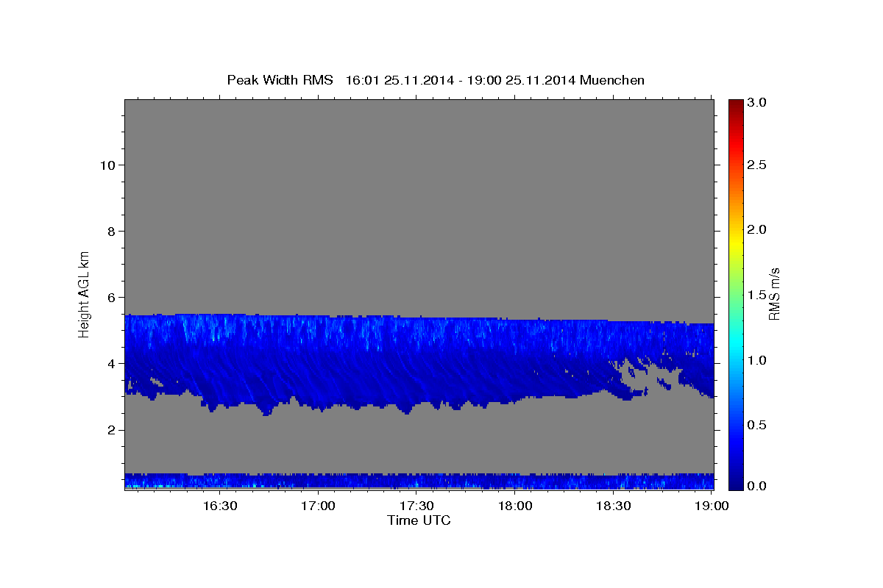
Task: Click the dark blue bottom of colorbar
Action: (x=736, y=484)
